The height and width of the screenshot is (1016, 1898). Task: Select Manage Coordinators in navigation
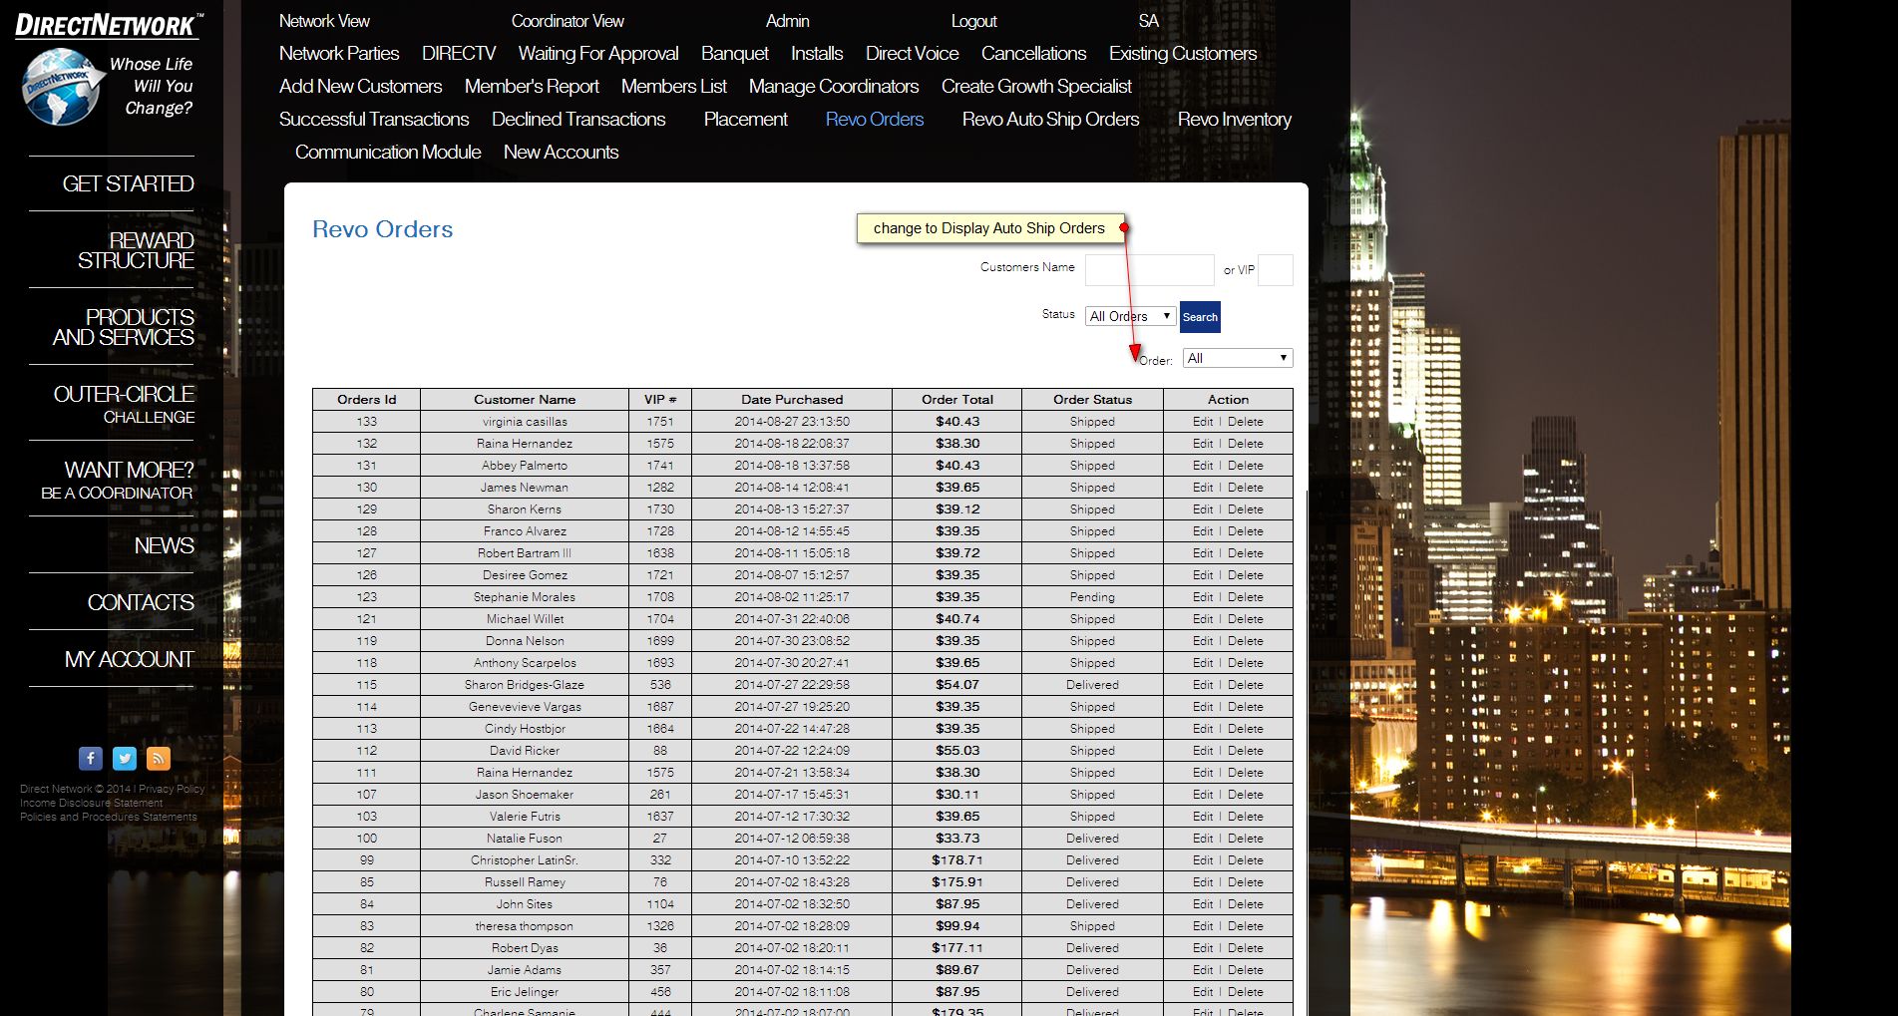(x=834, y=87)
